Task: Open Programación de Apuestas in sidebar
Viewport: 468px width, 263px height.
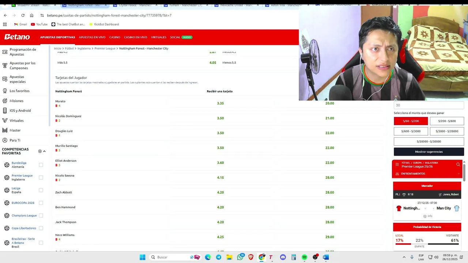Action: pyautogui.click(x=23, y=52)
